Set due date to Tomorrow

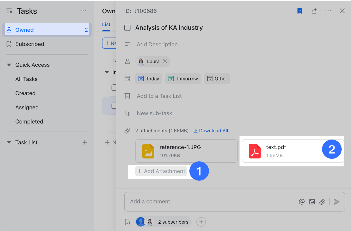pos(183,78)
